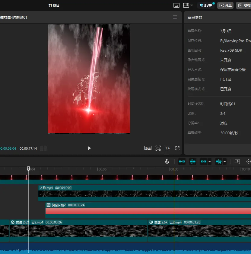Viewport: 251px width, 254px height.
Task: Click the 保留在原有位置 import mode value
Action: (x=233, y=70)
